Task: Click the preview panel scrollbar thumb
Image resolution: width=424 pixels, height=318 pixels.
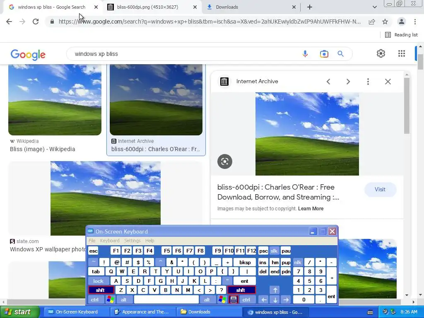Action: tap(407, 106)
